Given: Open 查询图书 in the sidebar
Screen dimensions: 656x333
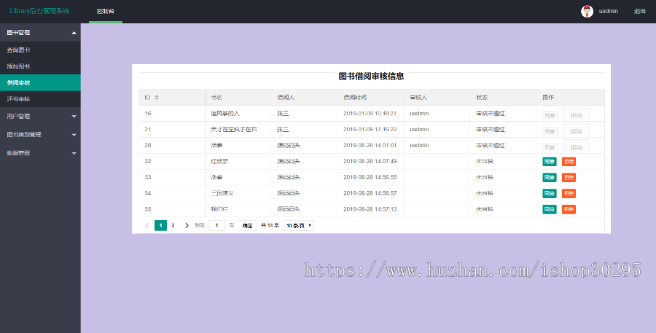Looking at the screenshot, I should point(40,50).
